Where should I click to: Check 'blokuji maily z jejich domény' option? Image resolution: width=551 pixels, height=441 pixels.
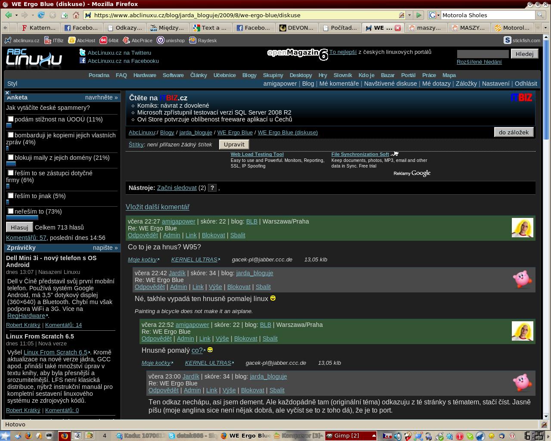click(x=11, y=157)
